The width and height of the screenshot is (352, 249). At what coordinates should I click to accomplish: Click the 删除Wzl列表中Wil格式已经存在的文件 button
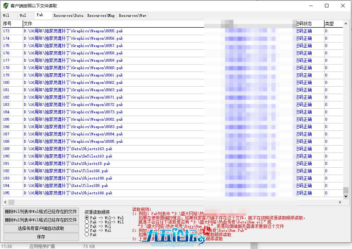pos(41,220)
